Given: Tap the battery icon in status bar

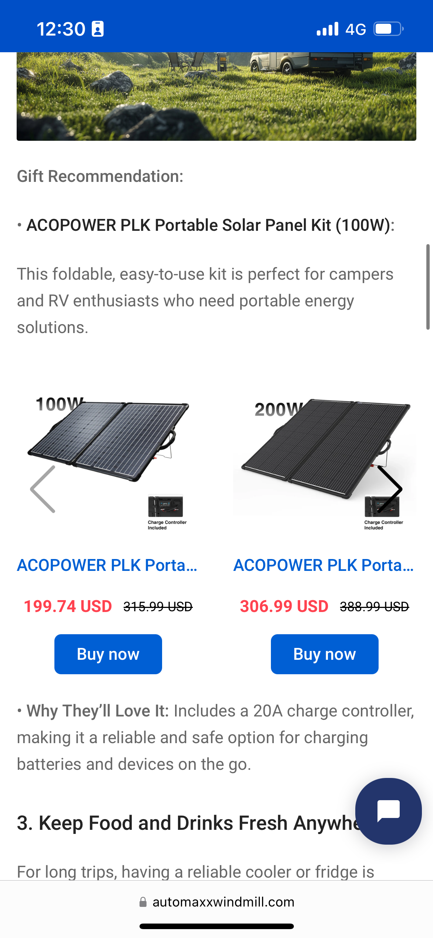Looking at the screenshot, I should point(388,29).
